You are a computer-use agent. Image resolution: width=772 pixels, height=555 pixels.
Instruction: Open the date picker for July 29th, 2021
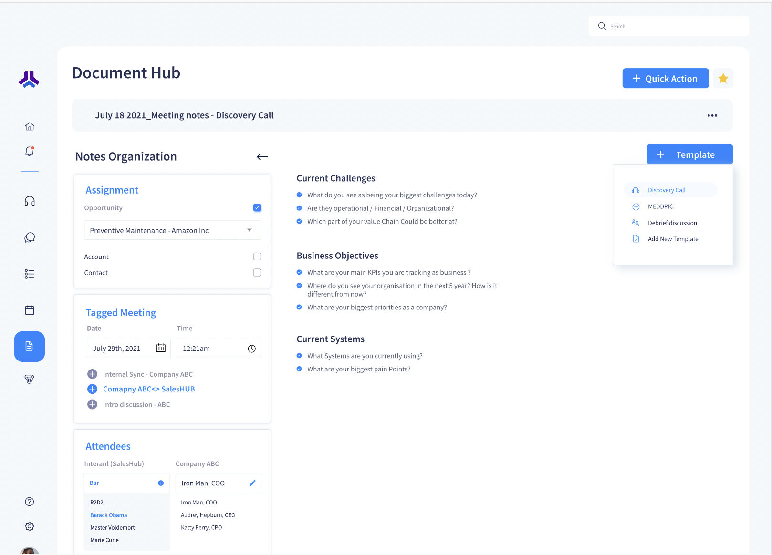click(x=160, y=348)
